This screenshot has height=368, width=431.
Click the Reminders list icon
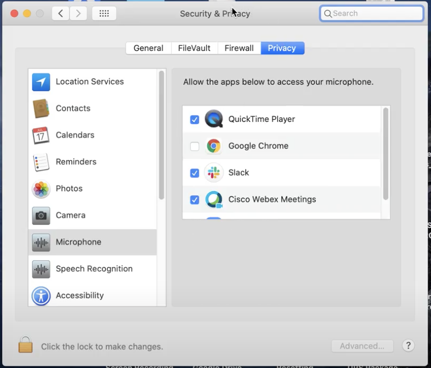click(41, 162)
